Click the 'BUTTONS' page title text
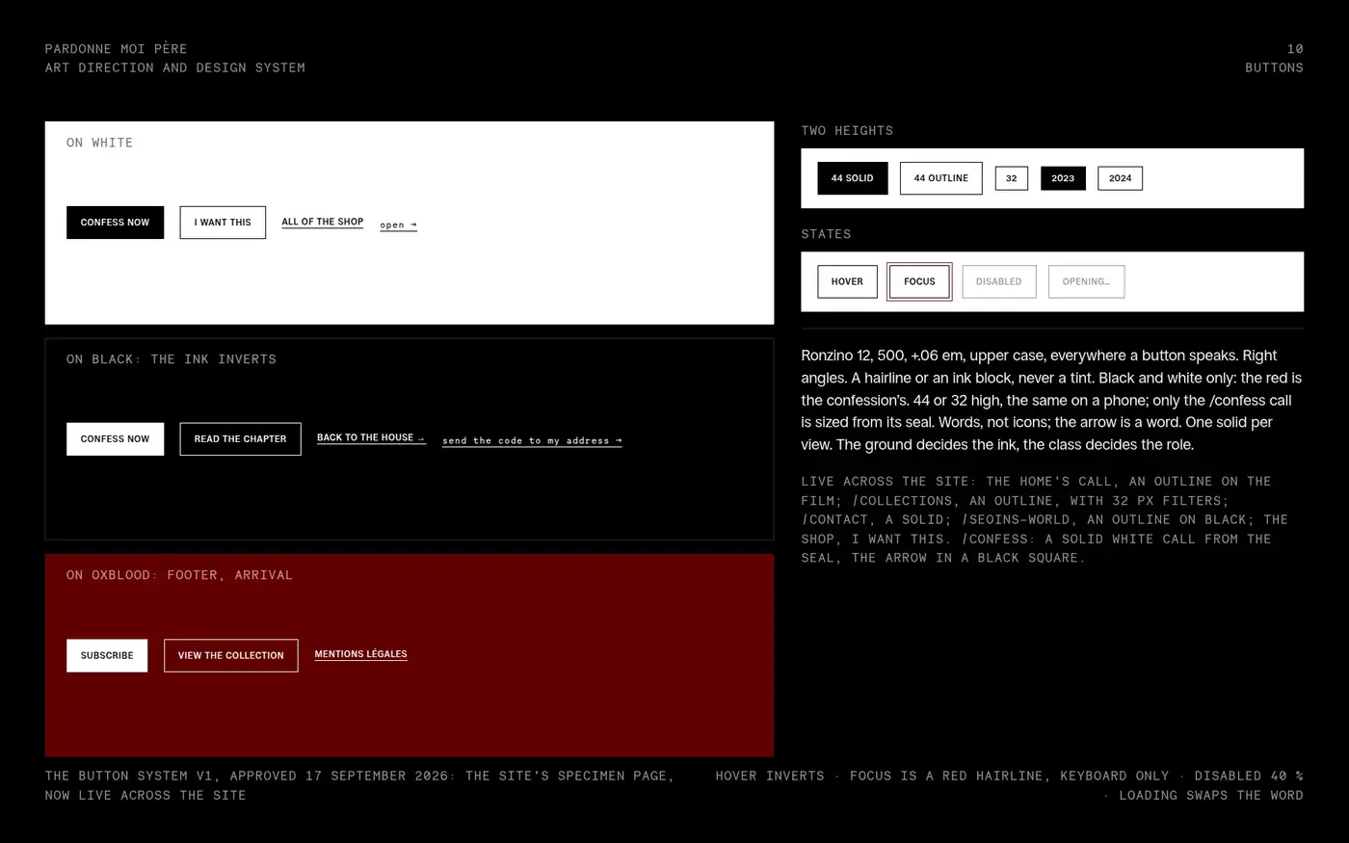Viewport: 1349px width, 843px height. [1274, 68]
